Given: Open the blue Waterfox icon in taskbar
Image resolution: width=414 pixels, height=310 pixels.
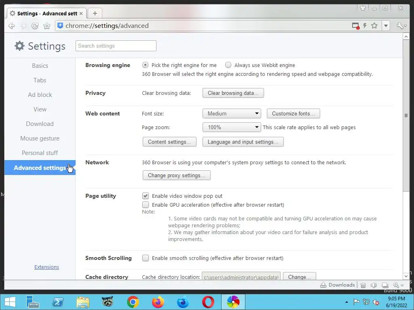Looking at the screenshot, I should point(183,302).
